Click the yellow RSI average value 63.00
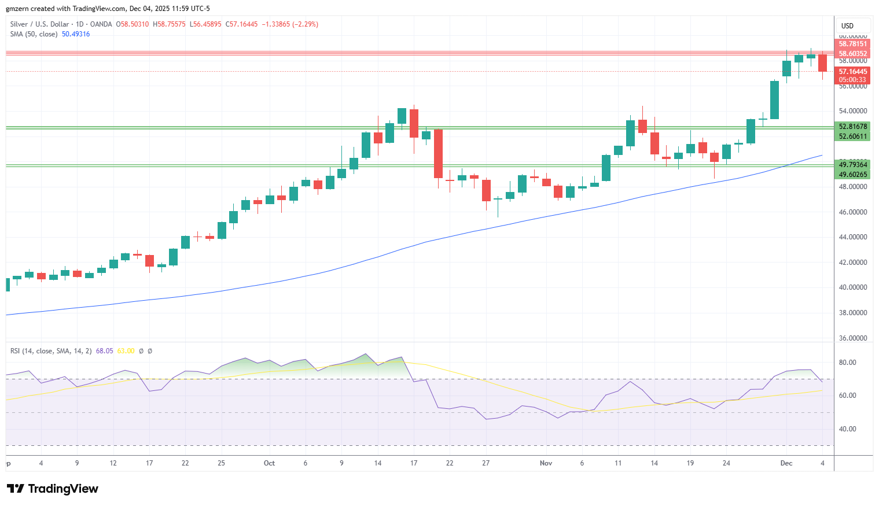 [x=126, y=351]
